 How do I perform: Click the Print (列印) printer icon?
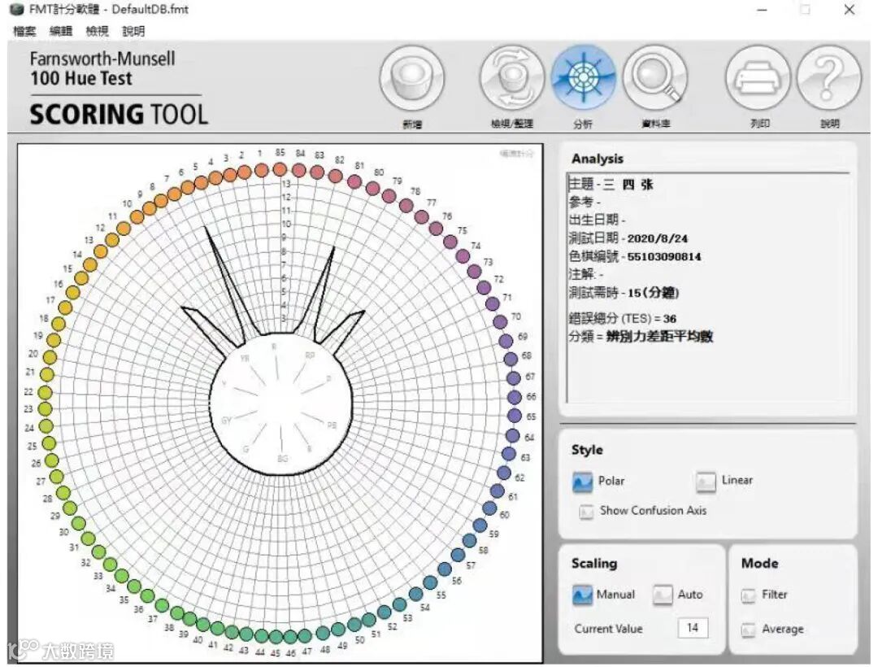pos(758,78)
